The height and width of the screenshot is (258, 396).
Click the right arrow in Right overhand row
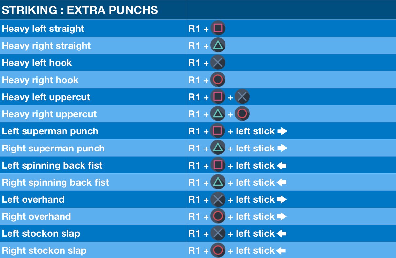(x=281, y=217)
